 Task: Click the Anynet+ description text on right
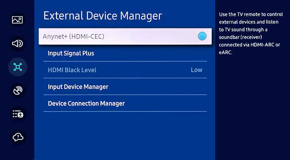point(251,34)
